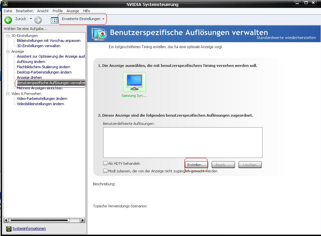Open the Profile menu
The height and width of the screenshot is (236, 321).
(58, 11)
